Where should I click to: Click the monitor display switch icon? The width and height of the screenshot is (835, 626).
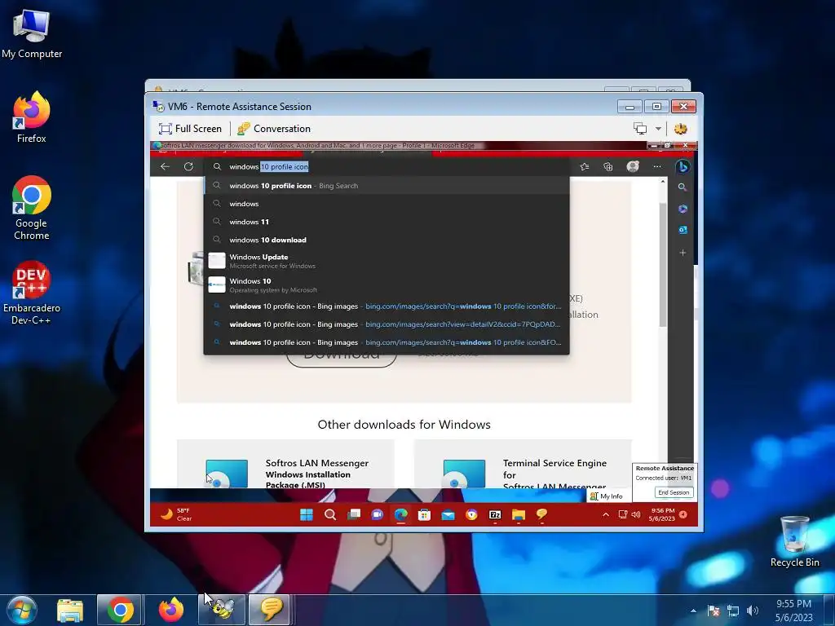[640, 129]
